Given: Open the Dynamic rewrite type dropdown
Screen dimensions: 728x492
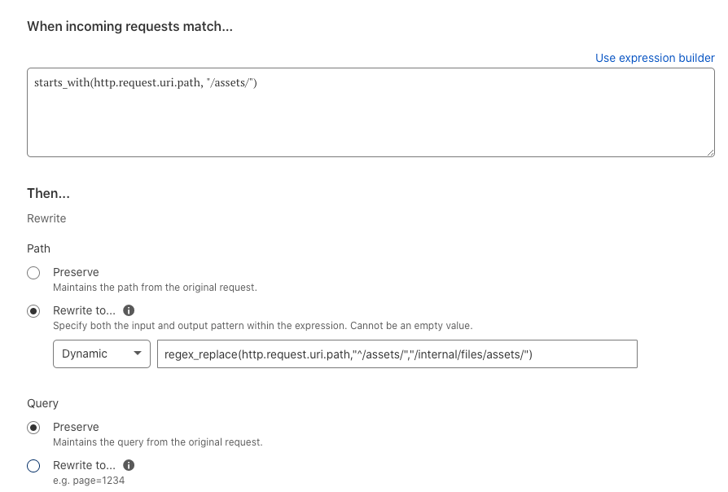Looking at the screenshot, I should [102, 354].
